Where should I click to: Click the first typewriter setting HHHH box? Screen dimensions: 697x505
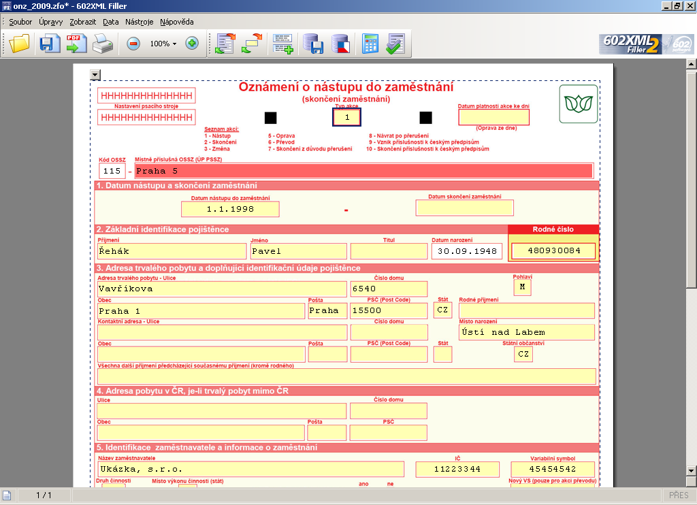[x=146, y=95]
